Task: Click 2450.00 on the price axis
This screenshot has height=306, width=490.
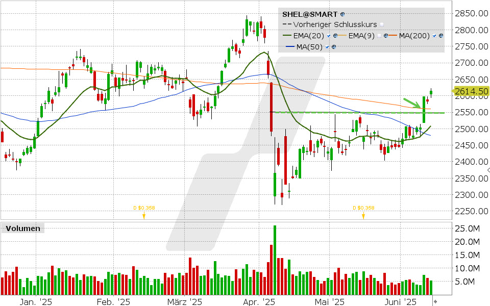Action: (471, 145)
